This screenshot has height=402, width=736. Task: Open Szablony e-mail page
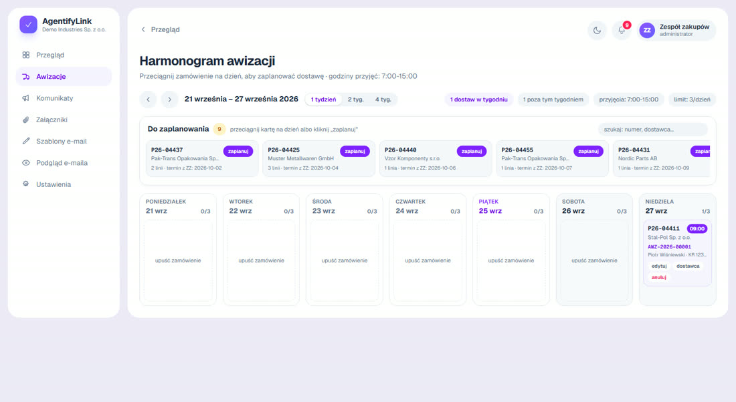(x=64, y=141)
